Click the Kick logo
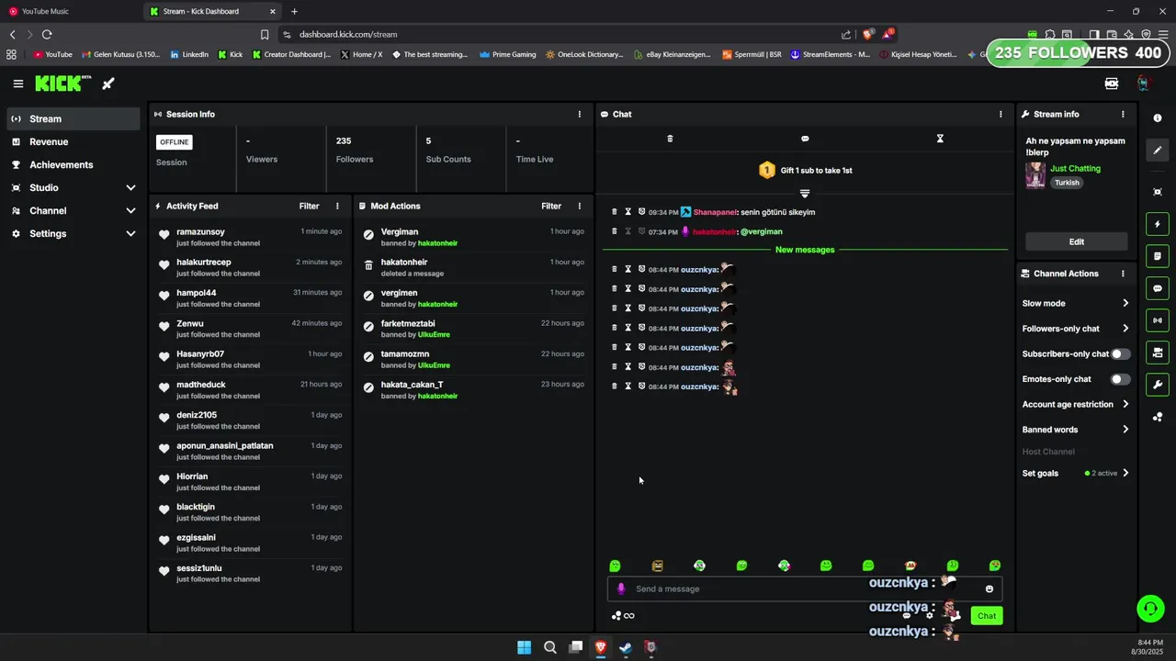 click(62, 84)
